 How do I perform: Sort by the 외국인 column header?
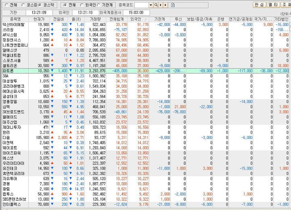click(138, 19)
